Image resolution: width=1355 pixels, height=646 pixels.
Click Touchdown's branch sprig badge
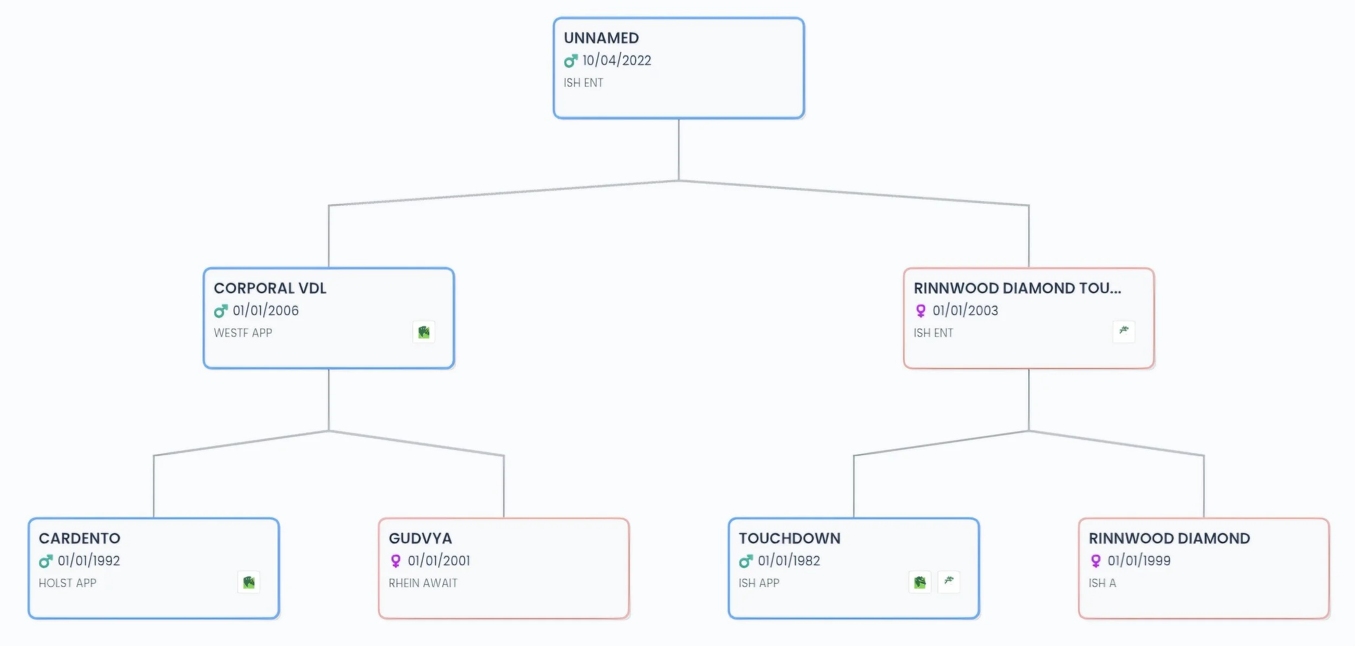[949, 582]
